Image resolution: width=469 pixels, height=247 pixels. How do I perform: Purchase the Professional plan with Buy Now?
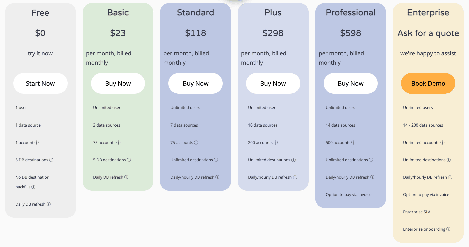[351, 83]
